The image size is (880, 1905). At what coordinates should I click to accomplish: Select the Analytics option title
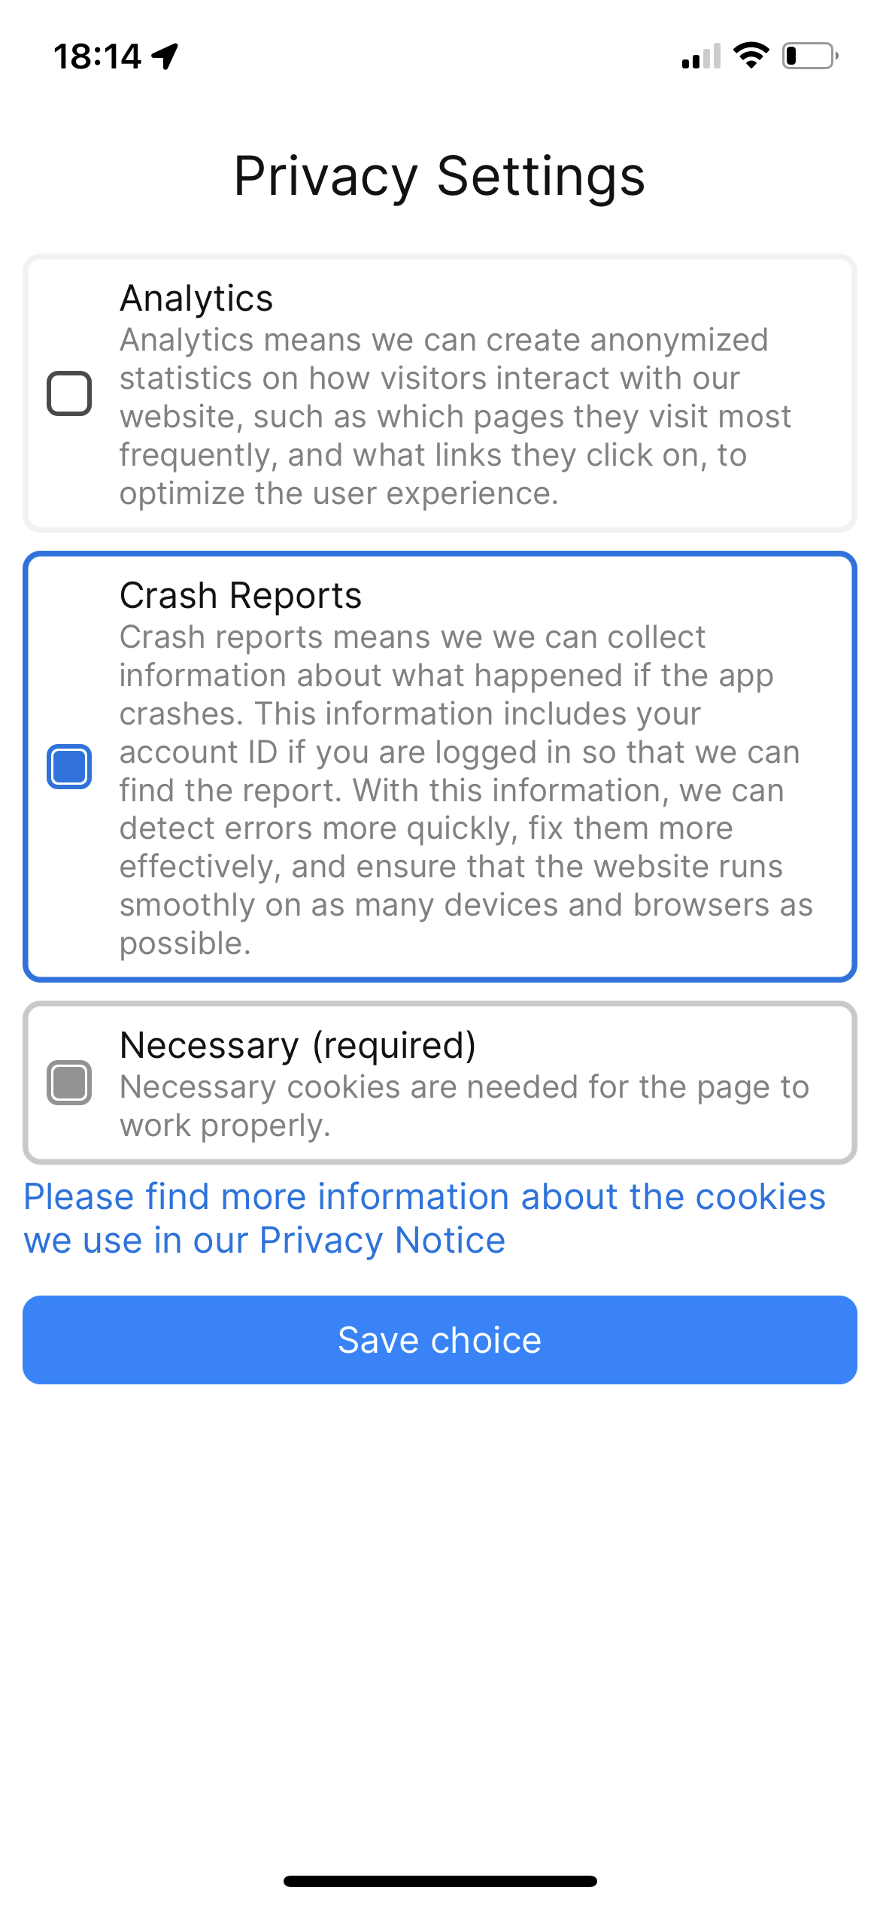(x=196, y=298)
